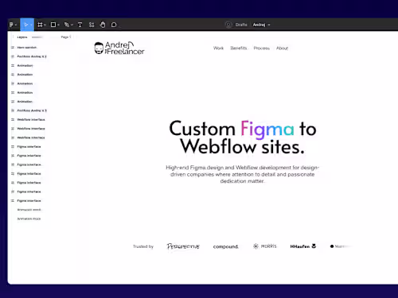Select the Move tool

[x=26, y=25]
